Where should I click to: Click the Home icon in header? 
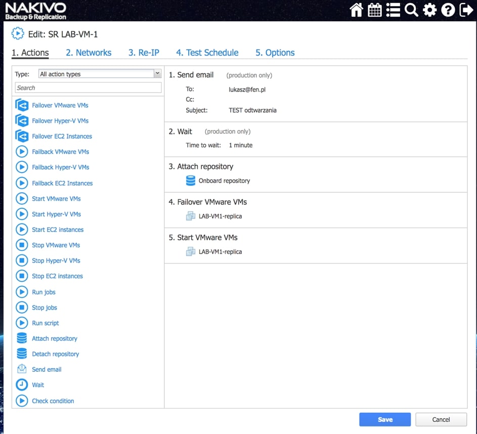pos(357,10)
